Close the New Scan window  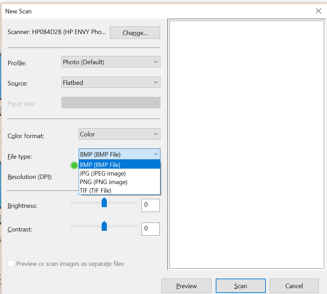[318, 11]
